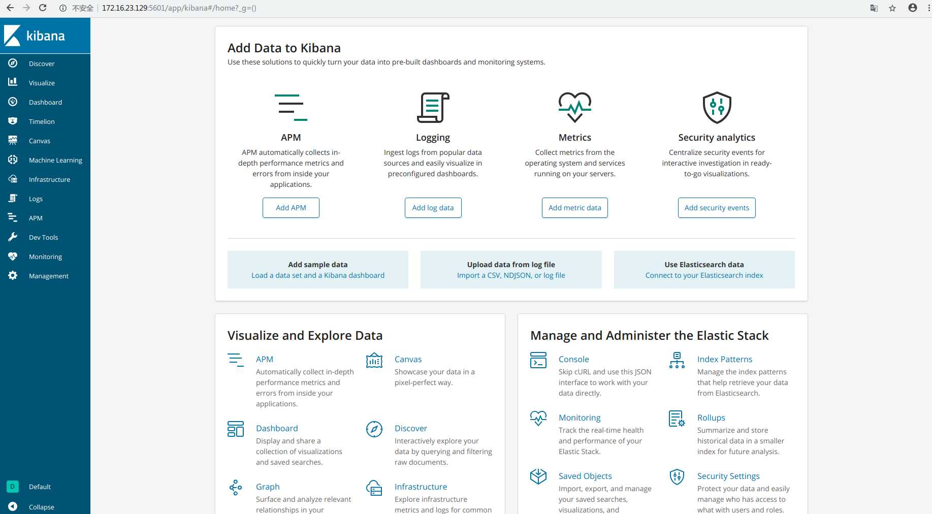The image size is (932, 514).
Task: Click the APM icon in Visualize section
Action: click(x=236, y=360)
